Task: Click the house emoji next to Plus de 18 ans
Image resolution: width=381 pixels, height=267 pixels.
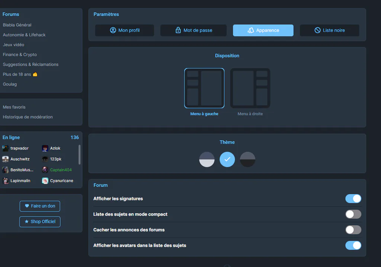Action: (x=35, y=74)
